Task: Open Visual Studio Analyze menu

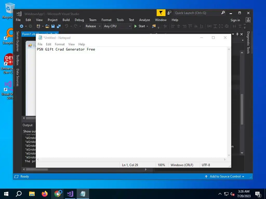Action: click(x=144, y=20)
